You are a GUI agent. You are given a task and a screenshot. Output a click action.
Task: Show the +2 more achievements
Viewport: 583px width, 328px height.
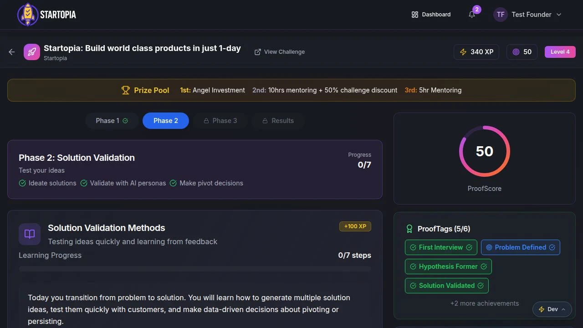pos(485,303)
